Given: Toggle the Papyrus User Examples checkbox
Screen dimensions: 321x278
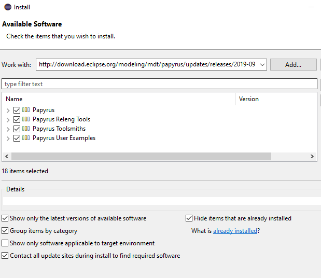Looking at the screenshot, I should point(17,138).
